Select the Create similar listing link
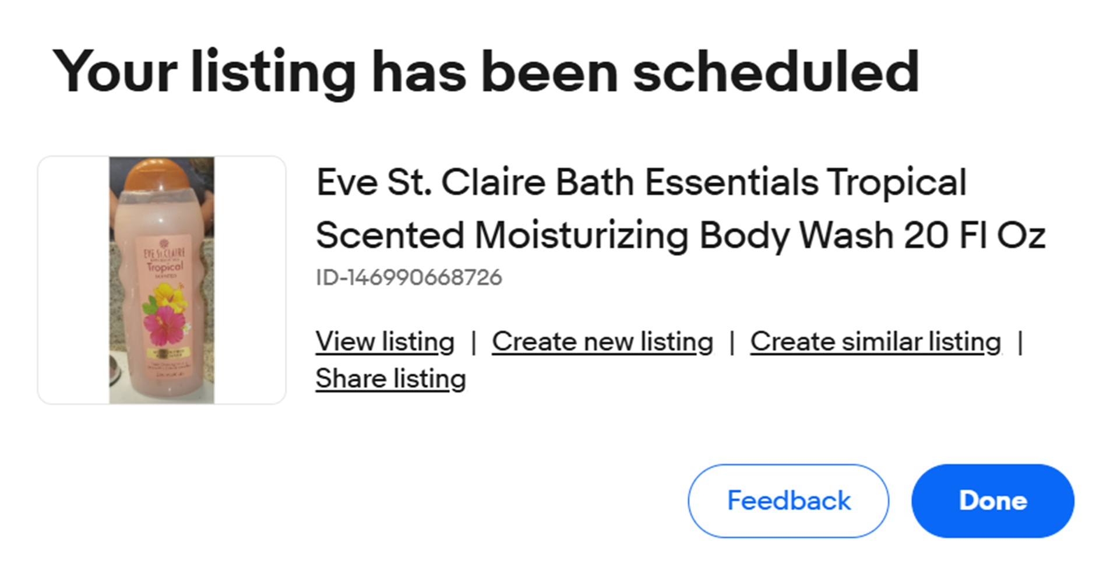This screenshot has width=1103, height=564. tap(875, 342)
